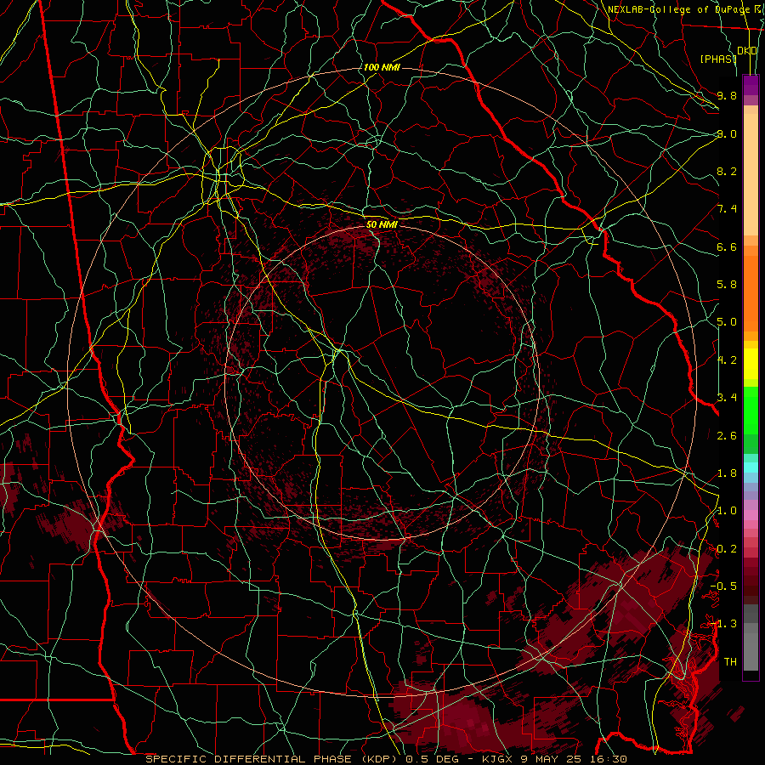This screenshot has width=765, height=765.
Task: Click the 5.8 value on color scale
Action: pyautogui.click(x=727, y=285)
